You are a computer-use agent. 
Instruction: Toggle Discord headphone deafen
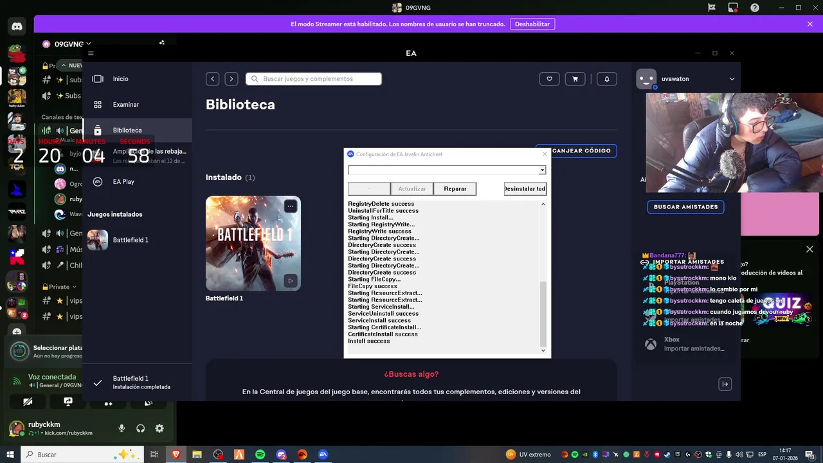pyautogui.click(x=140, y=428)
